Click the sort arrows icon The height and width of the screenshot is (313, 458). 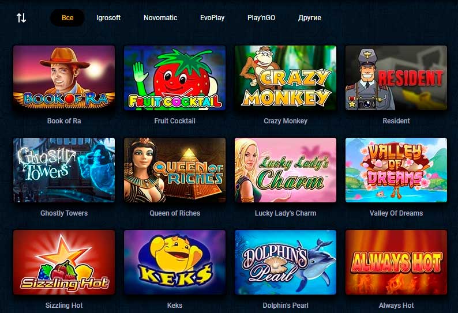point(21,18)
